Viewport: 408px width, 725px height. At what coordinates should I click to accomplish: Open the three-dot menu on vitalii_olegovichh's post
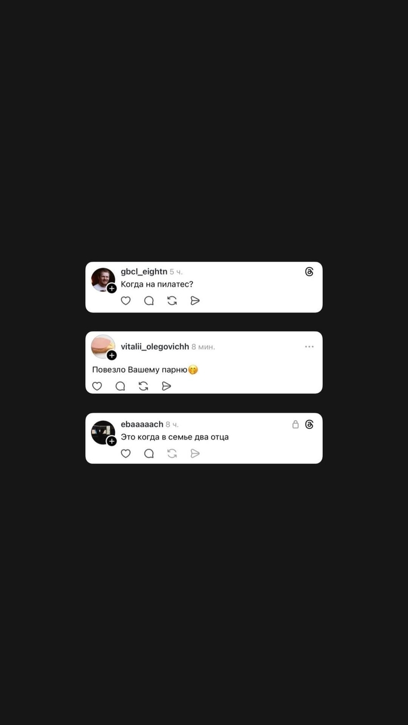point(309,347)
